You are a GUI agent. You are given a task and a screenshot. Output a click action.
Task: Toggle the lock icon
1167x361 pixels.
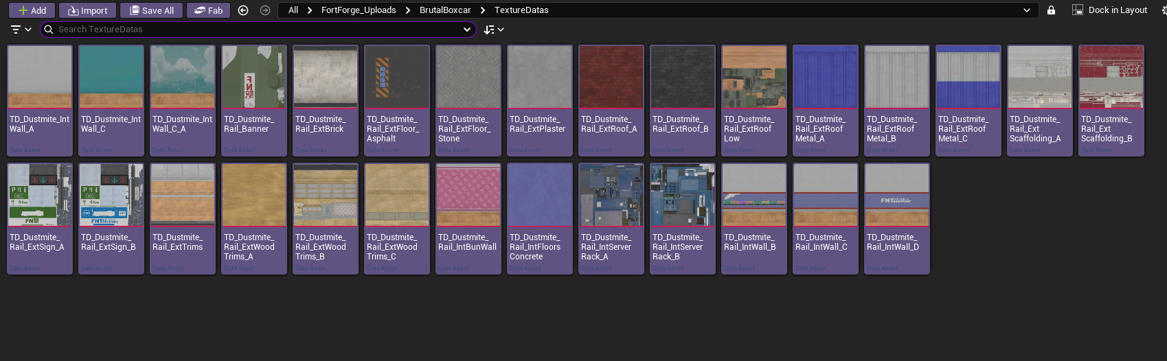coord(1051,10)
